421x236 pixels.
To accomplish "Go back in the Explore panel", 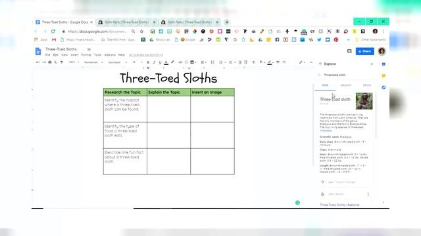I will coord(320,64).
